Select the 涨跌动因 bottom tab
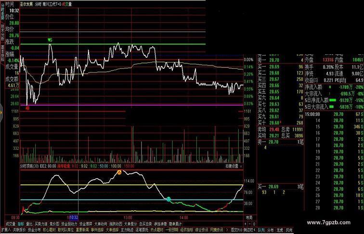 click(116, 224)
